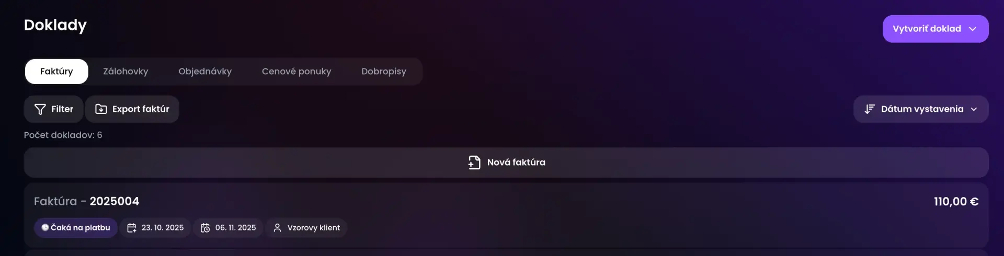Click the Čaká na platbu status badge

click(x=76, y=228)
